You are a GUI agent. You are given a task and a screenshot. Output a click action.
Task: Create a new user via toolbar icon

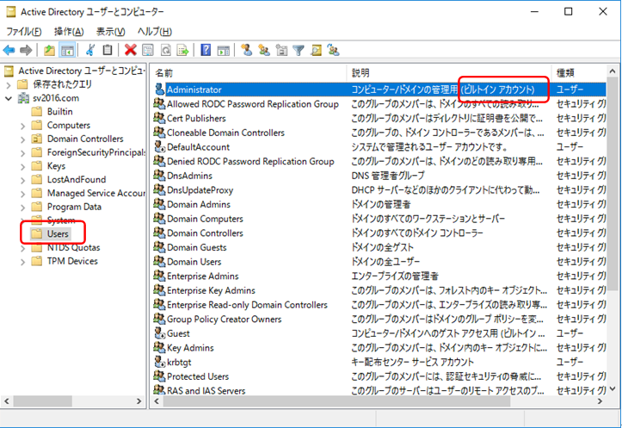point(246,51)
